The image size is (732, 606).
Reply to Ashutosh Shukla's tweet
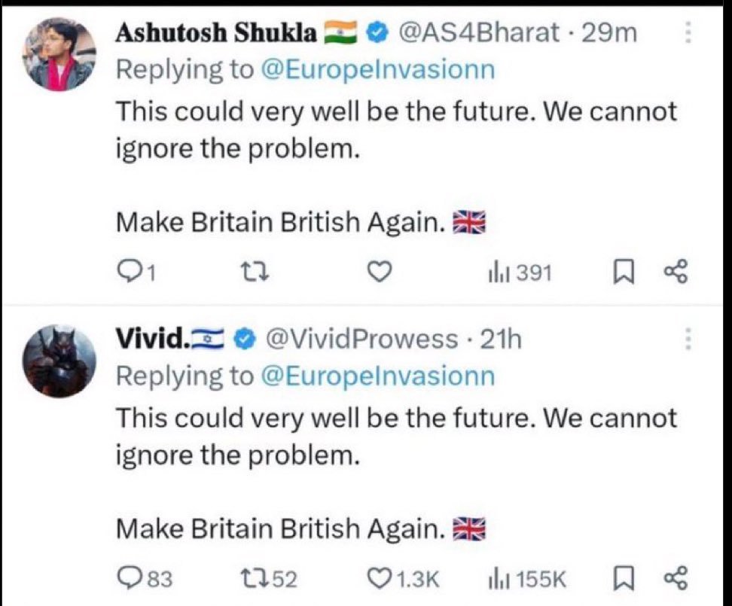136,272
